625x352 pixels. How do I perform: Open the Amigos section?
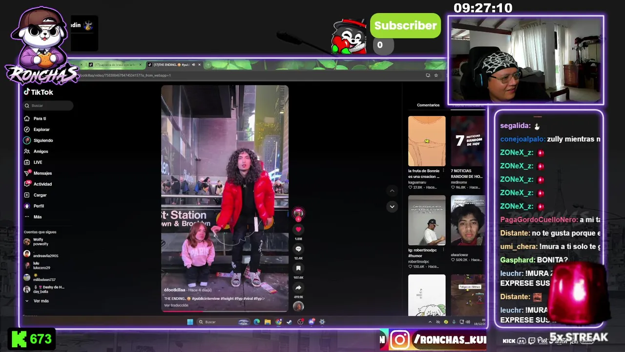(x=36, y=152)
